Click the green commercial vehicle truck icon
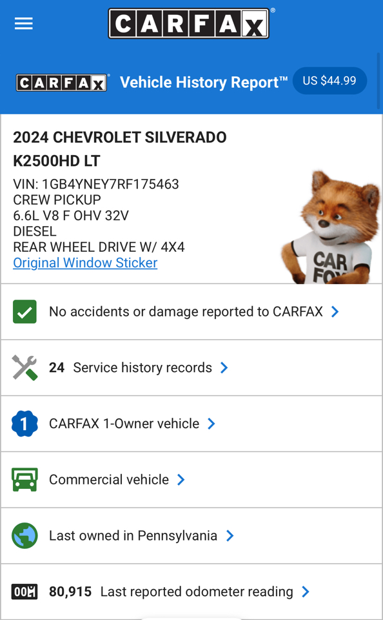383x620 pixels. (25, 480)
